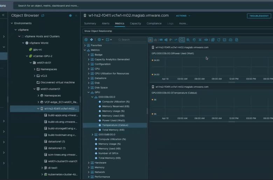Expand the 000:0d8:00.0 GPU instance

92,135
